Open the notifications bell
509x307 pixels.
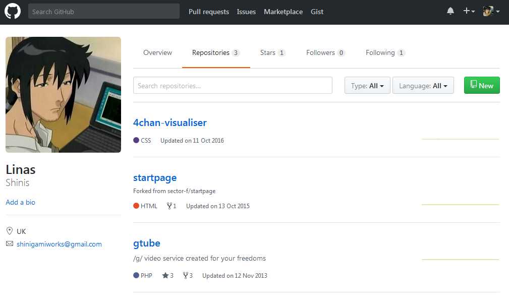point(450,11)
